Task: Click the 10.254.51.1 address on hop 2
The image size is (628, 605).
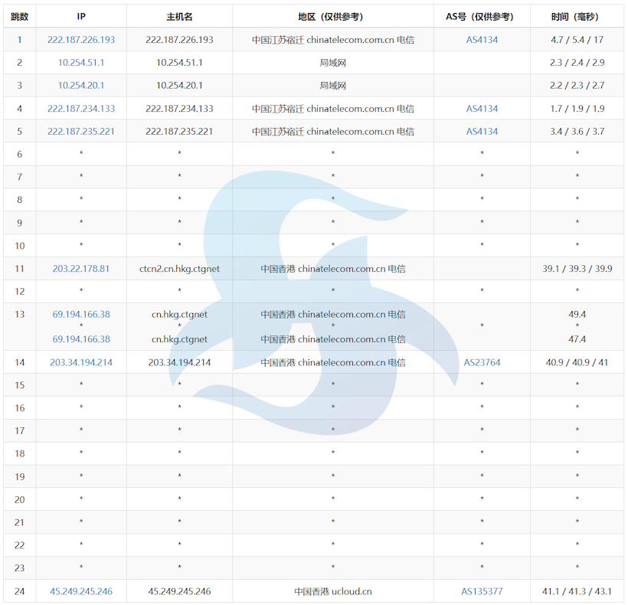Action: (80, 62)
